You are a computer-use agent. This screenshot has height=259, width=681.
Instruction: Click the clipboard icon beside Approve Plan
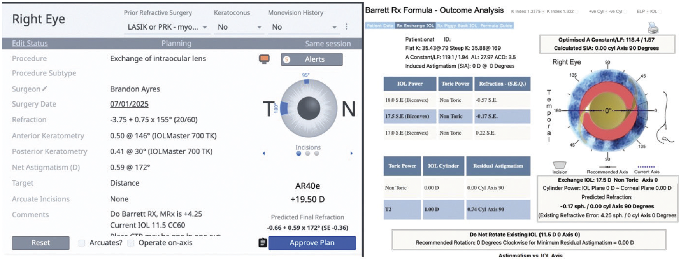263,243
